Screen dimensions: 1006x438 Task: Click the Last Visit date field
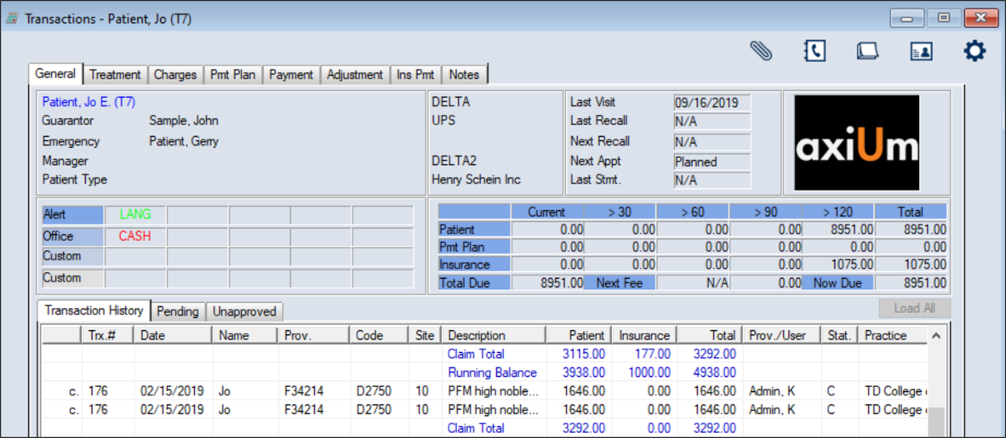712,103
